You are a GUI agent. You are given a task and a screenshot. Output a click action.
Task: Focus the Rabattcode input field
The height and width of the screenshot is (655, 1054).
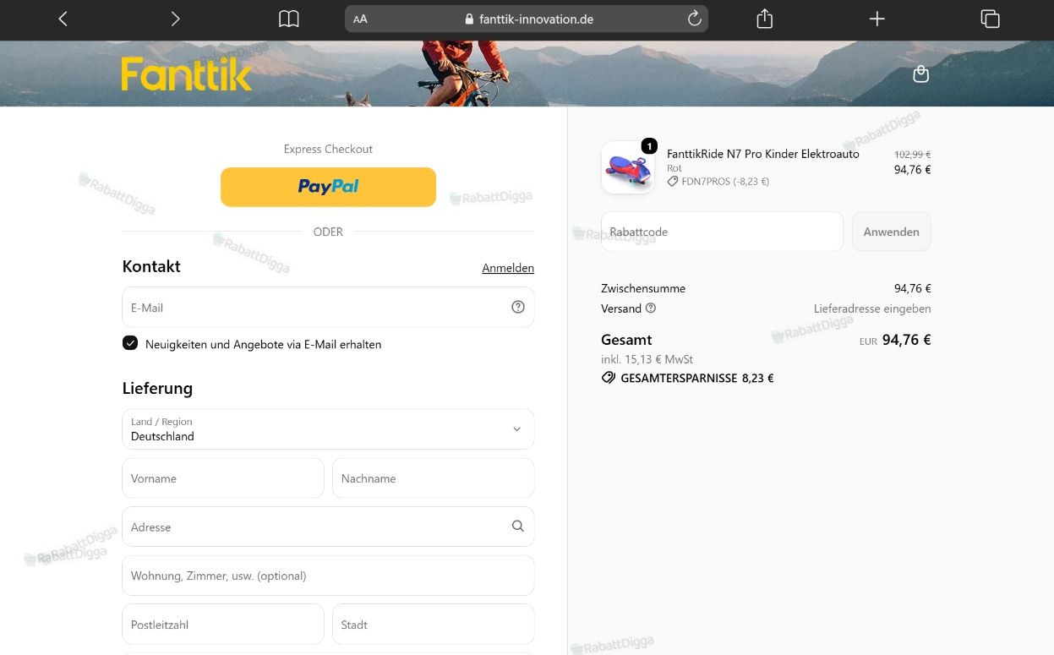[x=722, y=232]
